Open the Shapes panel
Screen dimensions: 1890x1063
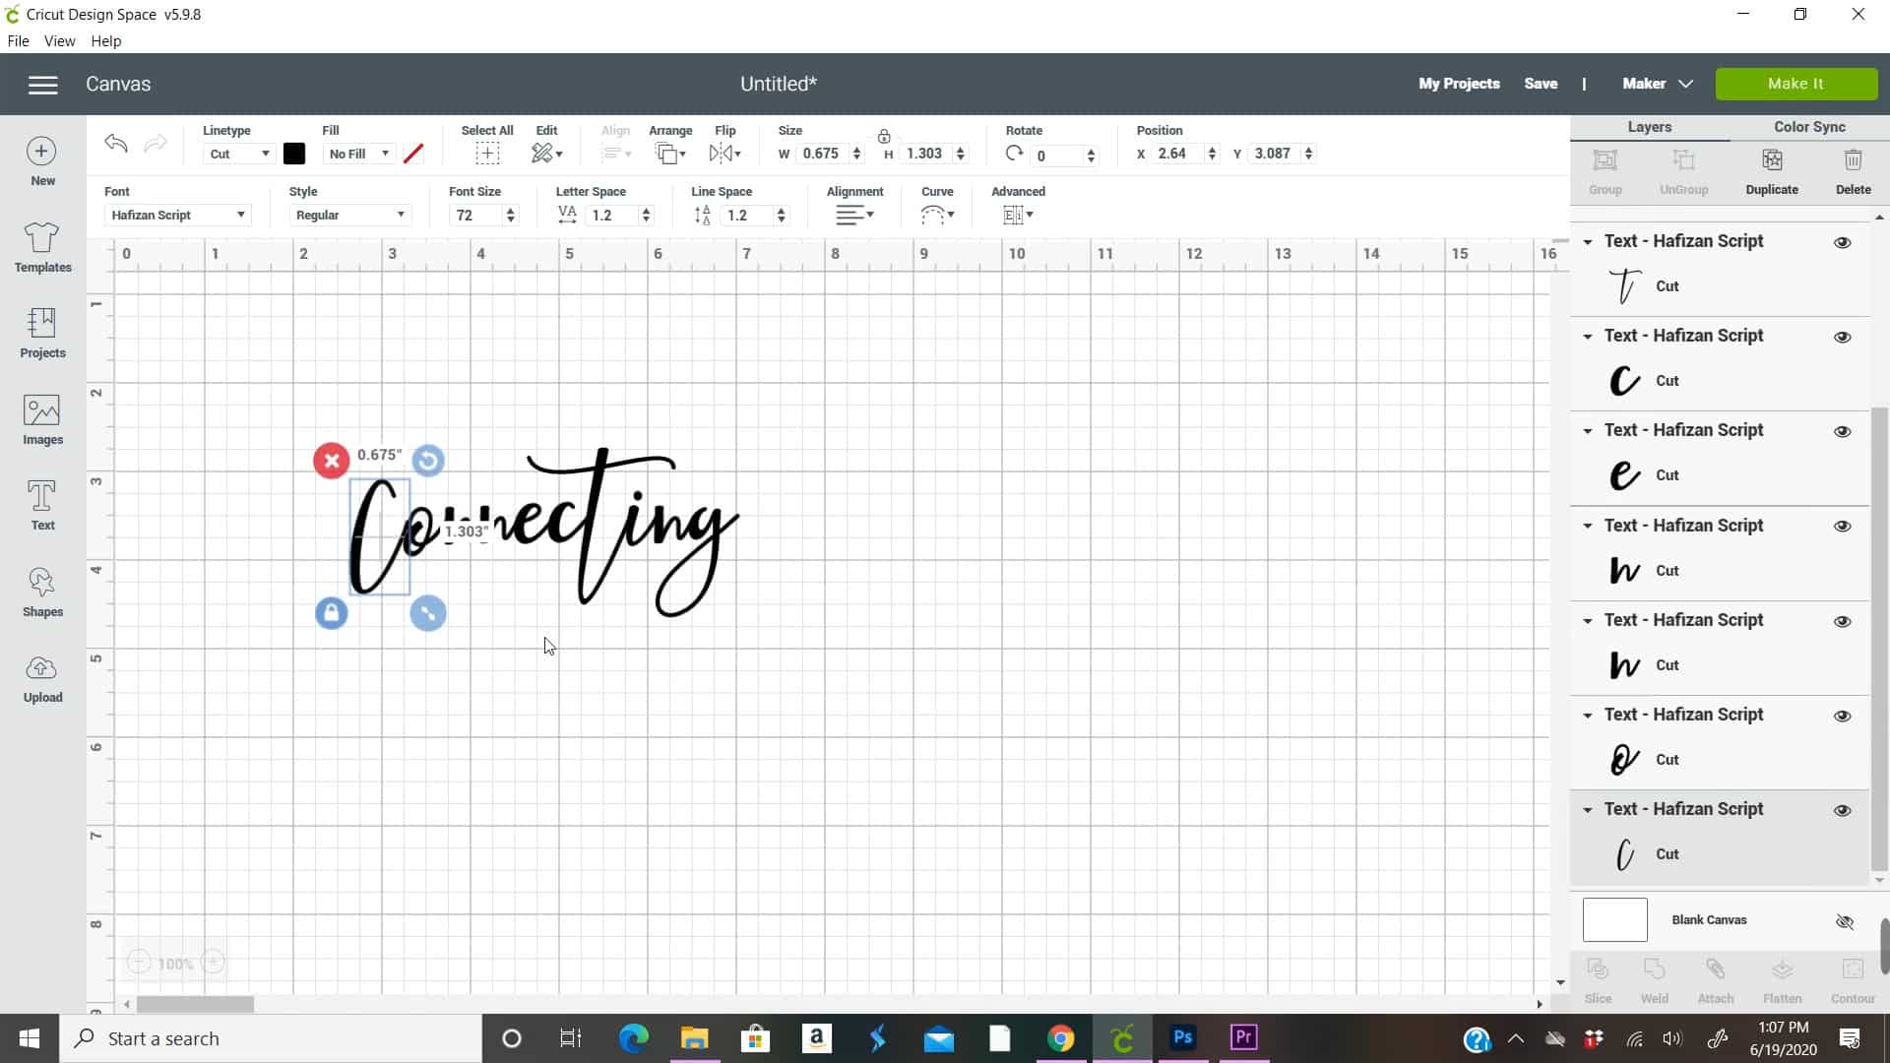[x=42, y=592]
